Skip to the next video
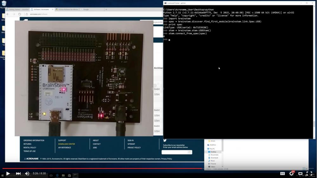 [18, 174]
